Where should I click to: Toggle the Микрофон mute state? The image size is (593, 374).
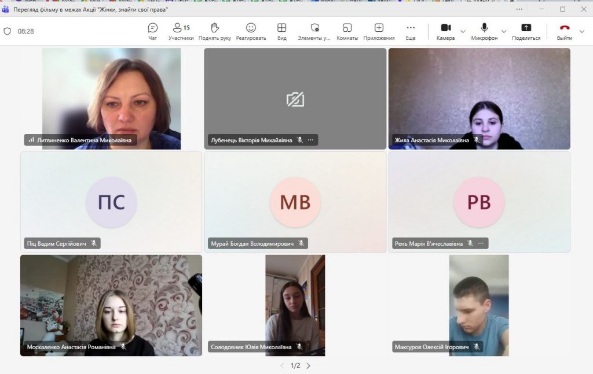tap(484, 31)
